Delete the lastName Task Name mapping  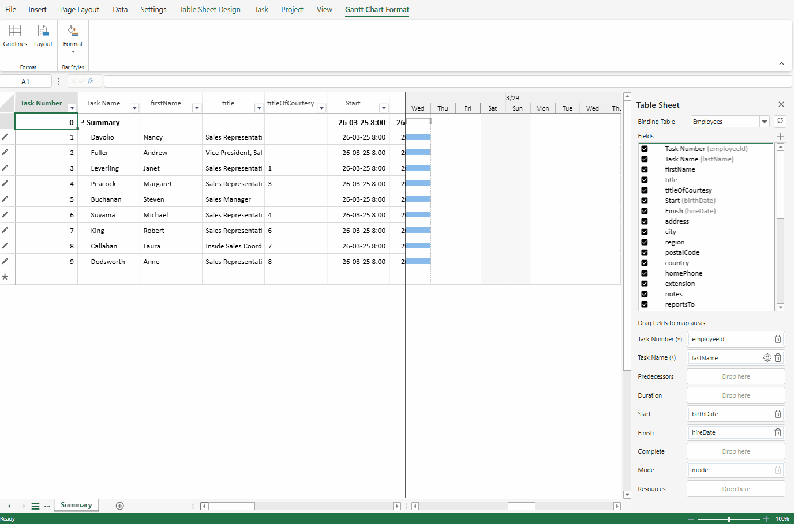point(778,357)
